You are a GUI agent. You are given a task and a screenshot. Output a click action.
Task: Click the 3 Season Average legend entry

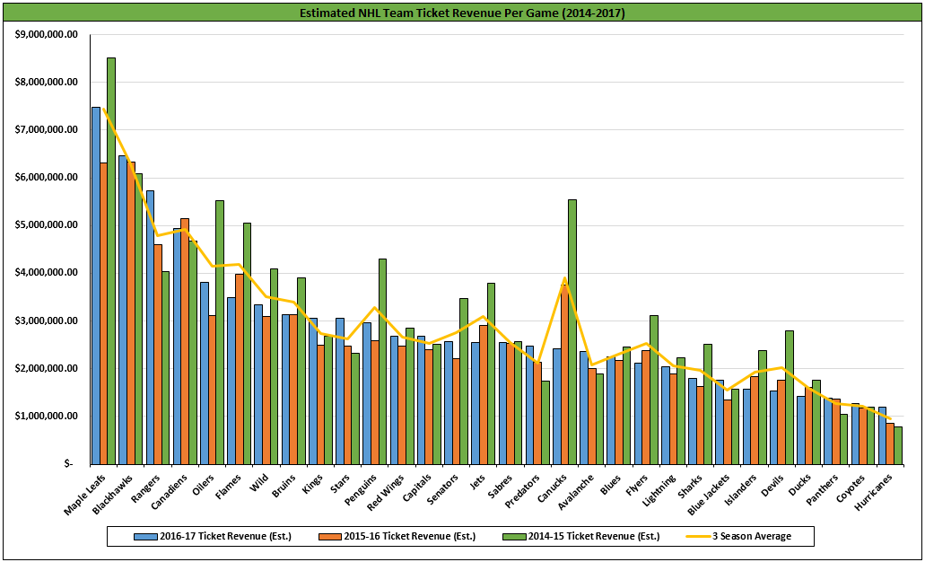737,536
